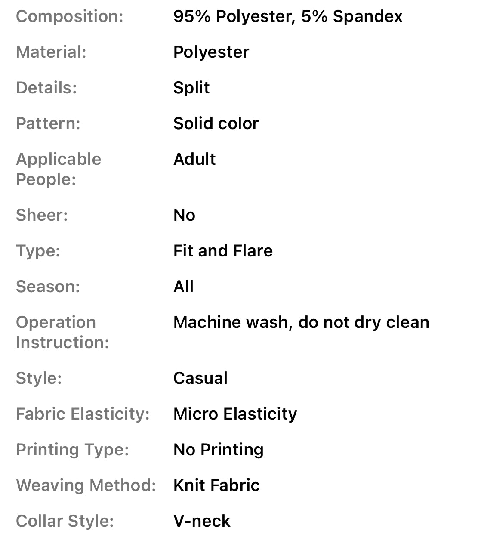
Task: Click the "95% Polyester, 5% Spandex" composition value
Action: pos(287,17)
